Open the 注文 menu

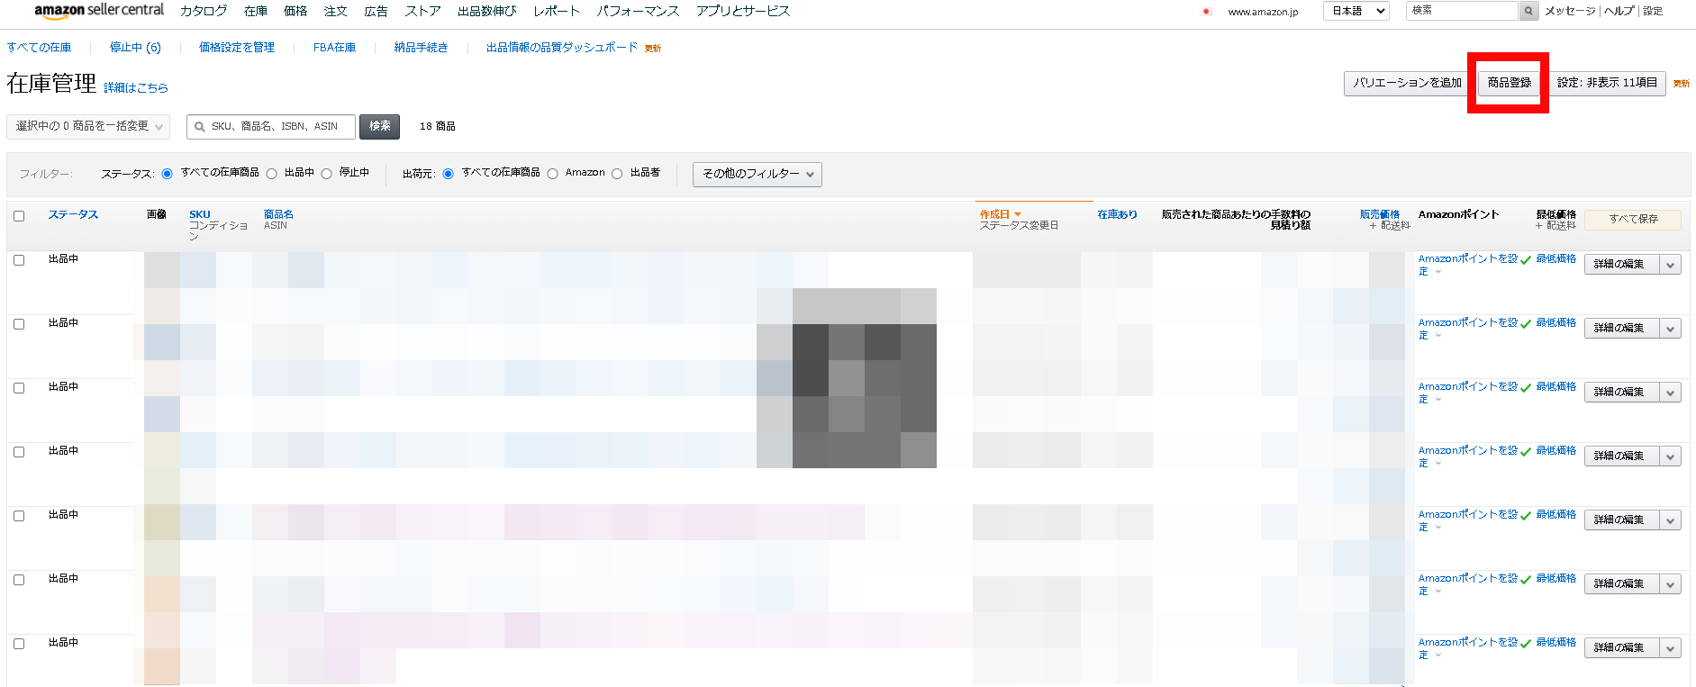(x=336, y=11)
